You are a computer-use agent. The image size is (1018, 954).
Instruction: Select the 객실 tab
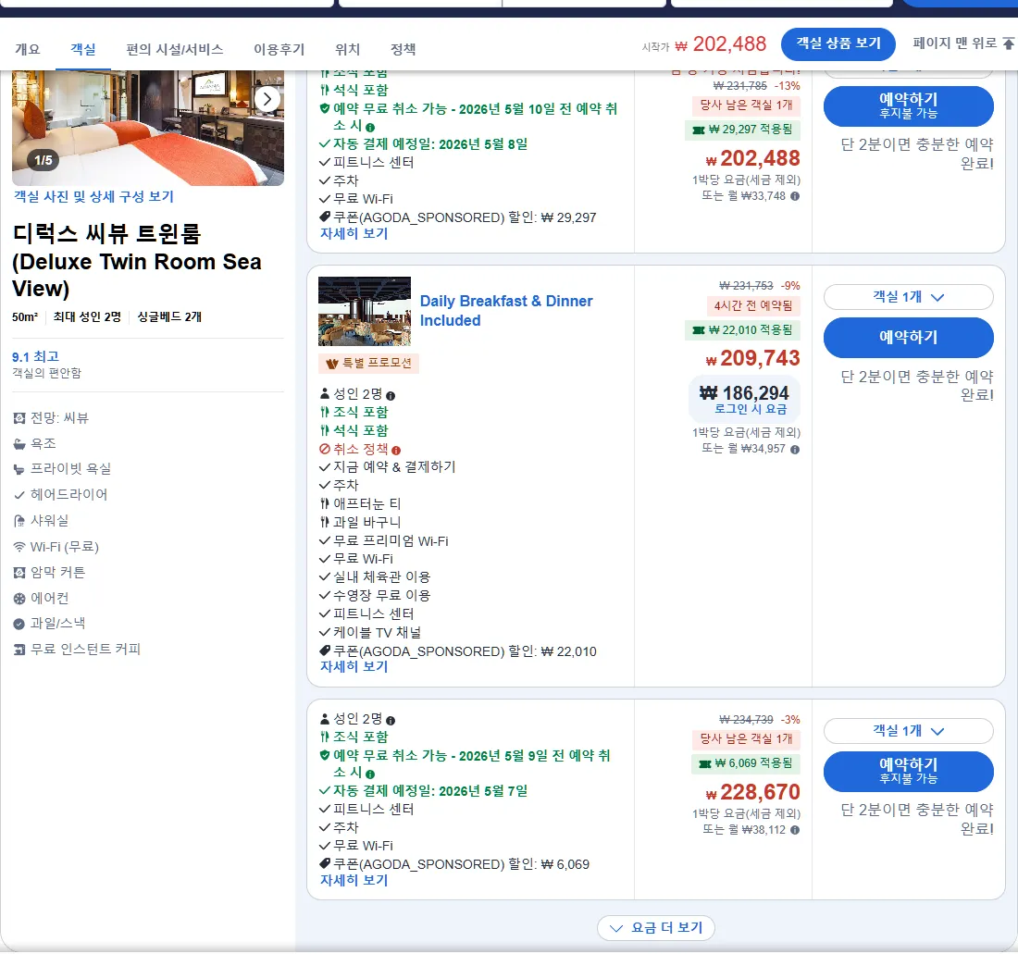83,49
